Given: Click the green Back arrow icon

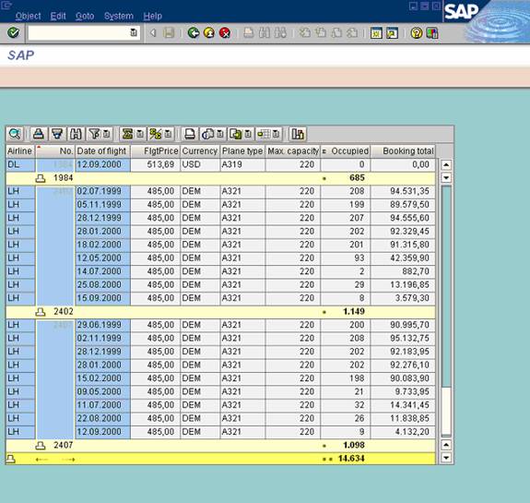Looking at the screenshot, I should [194, 33].
